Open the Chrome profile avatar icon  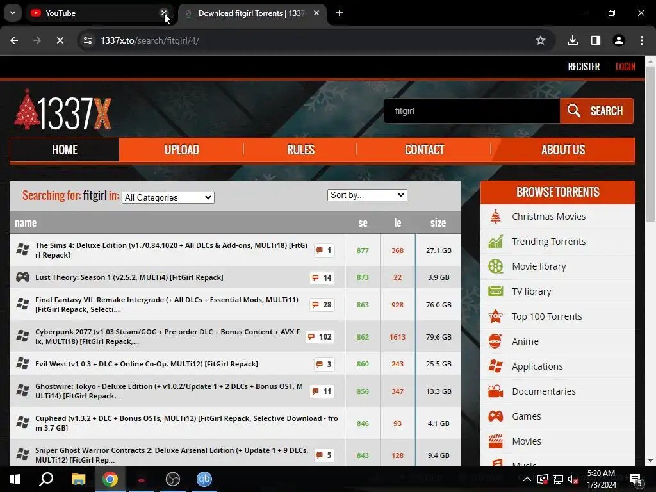pyautogui.click(x=619, y=40)
